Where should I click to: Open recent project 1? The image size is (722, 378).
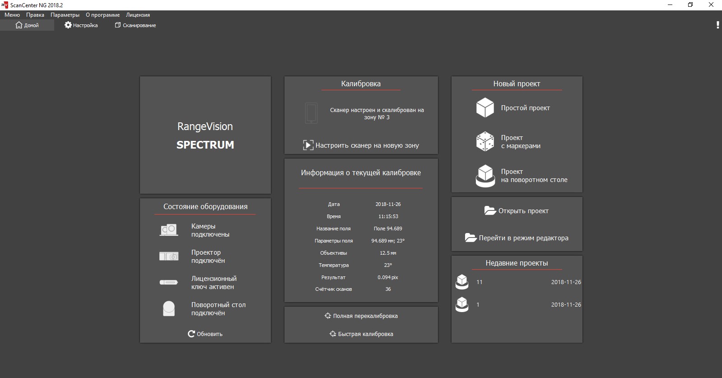tap(518, 304)
